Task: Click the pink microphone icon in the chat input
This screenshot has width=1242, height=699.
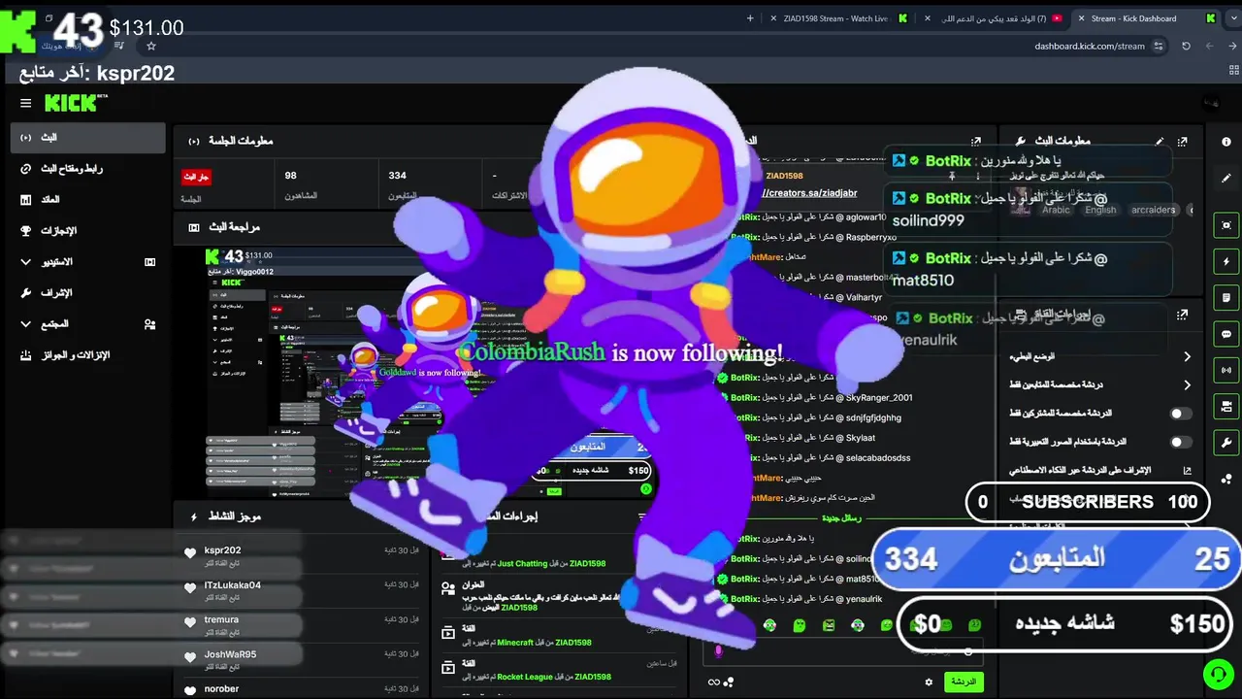Action: click(719, 651)
